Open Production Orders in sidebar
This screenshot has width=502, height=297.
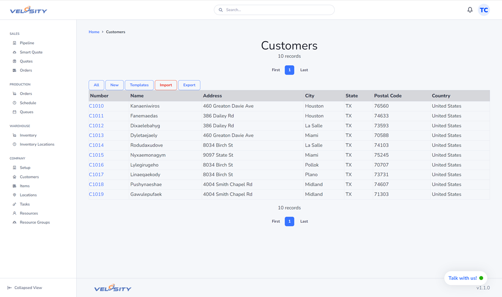pos(25,94)
